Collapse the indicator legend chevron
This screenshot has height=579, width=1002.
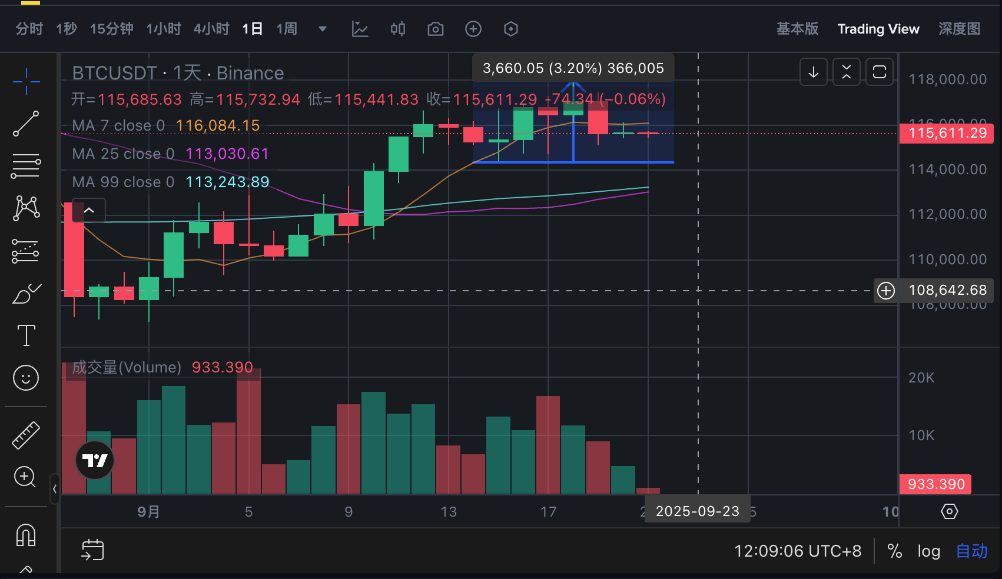pyautogui.click(x=89, y=210)
